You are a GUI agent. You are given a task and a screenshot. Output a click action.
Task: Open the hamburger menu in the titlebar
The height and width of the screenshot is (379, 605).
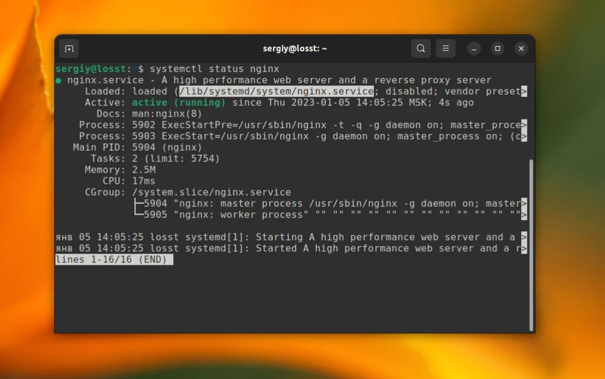tap(445, 48)
